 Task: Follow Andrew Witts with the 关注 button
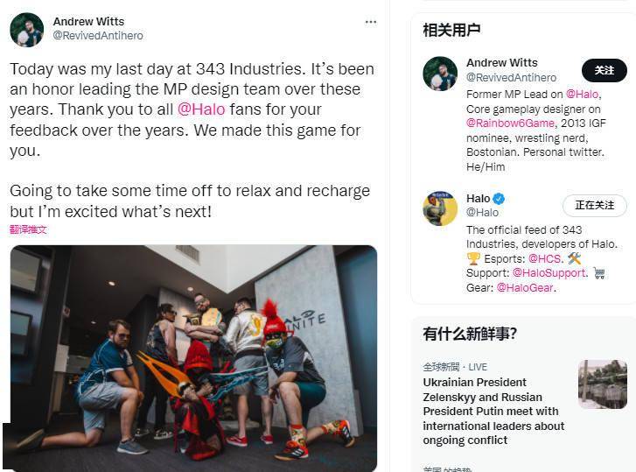pos(604,70)
